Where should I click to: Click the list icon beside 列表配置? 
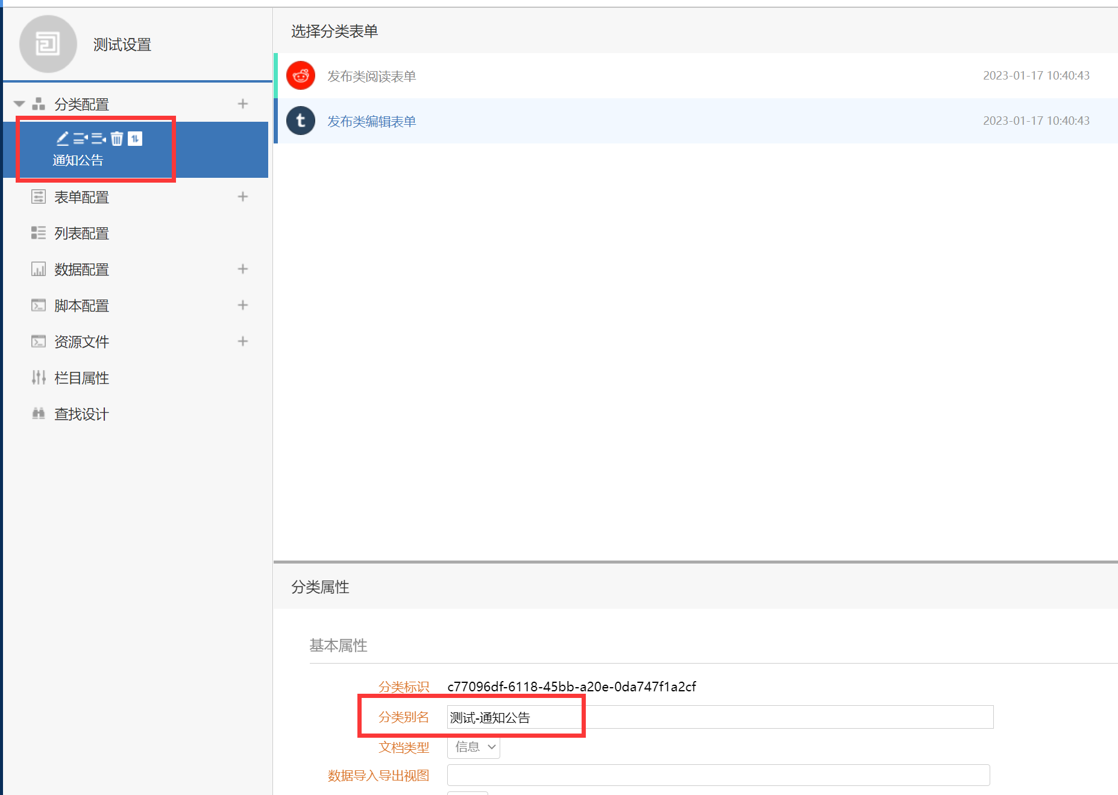click(x=39, y=233)
